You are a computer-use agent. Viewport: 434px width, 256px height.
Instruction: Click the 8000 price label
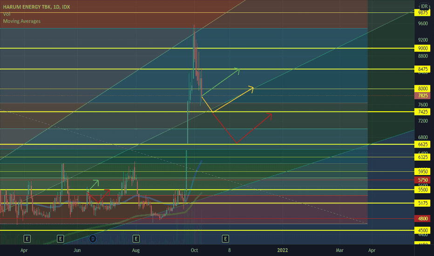(422, 88)
